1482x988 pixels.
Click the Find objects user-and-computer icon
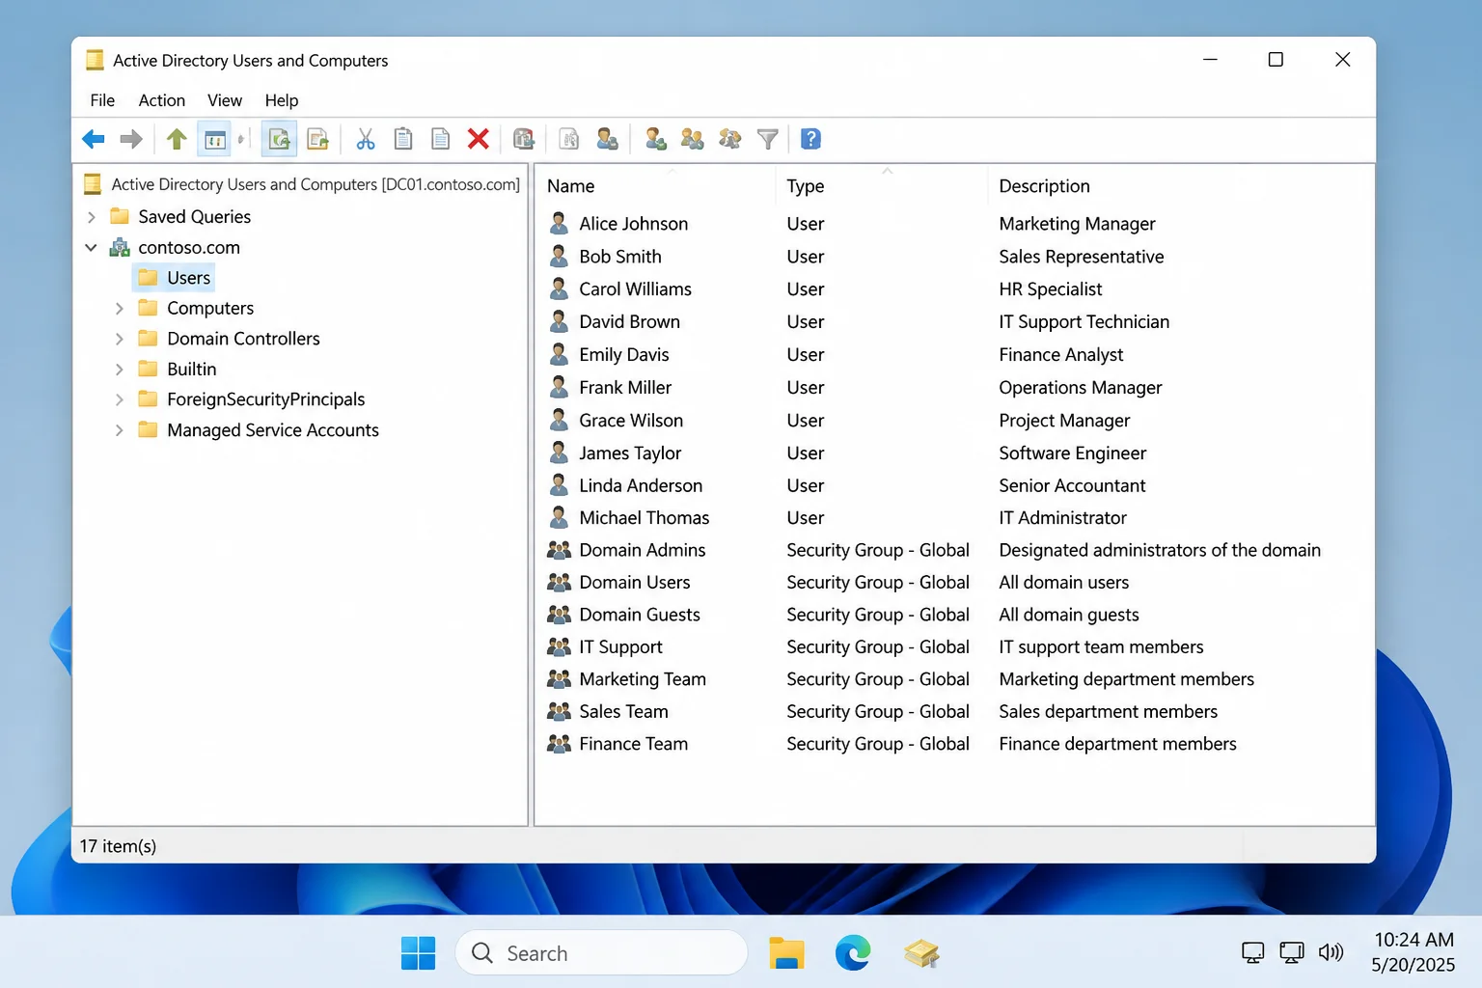coord(607,140)
